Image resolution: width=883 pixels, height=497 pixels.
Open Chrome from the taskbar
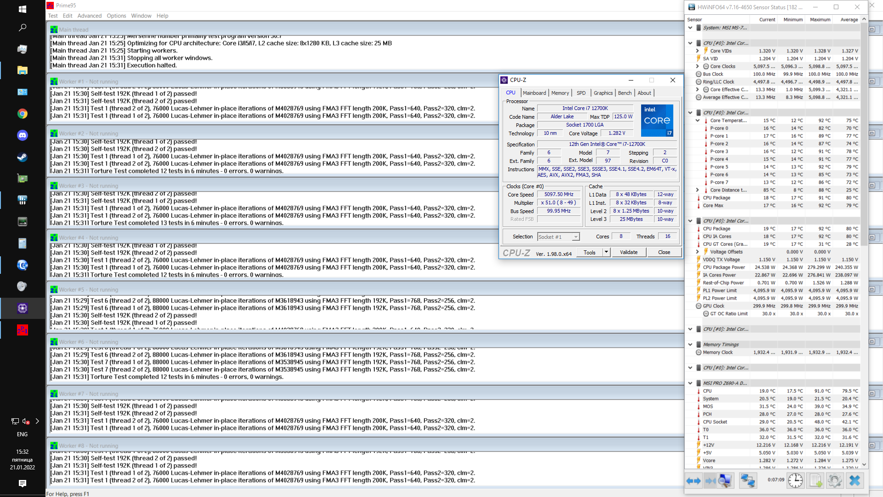click(22, 114)
